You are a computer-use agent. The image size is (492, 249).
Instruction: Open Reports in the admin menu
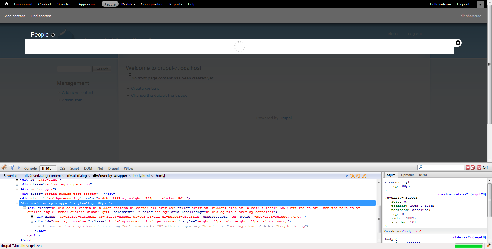click(176, 4)
